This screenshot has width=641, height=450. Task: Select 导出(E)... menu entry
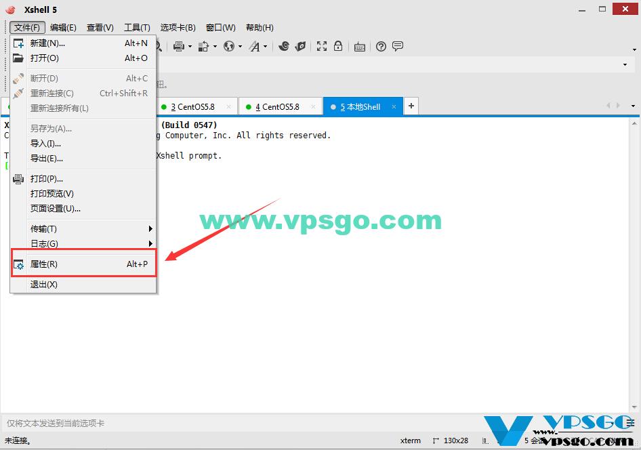pos(83,159)
